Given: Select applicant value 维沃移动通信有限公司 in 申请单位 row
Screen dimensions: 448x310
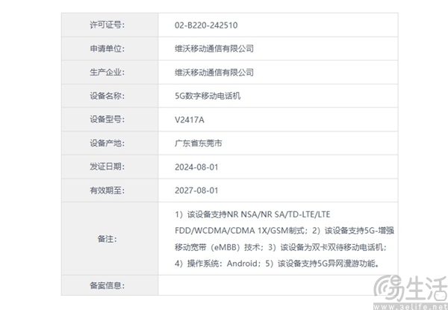Looking at the screenshot, I should pyautogui.click(x=214, y=49).
